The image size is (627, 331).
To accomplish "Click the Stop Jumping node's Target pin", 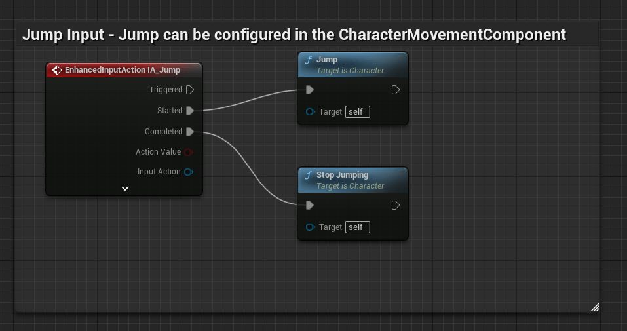I will 311,227.
